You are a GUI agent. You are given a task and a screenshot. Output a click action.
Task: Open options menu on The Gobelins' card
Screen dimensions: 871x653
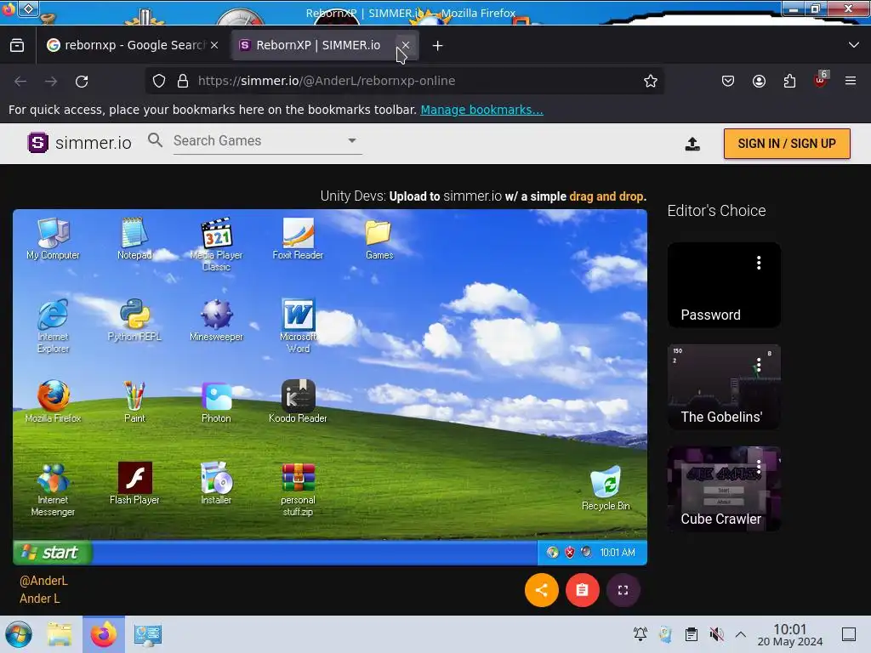coord(759,365)
